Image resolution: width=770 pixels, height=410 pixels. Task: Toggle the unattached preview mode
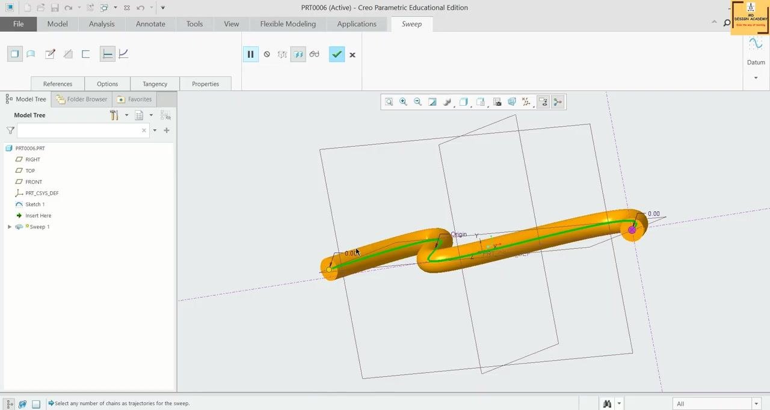click(x=282, y=54)
